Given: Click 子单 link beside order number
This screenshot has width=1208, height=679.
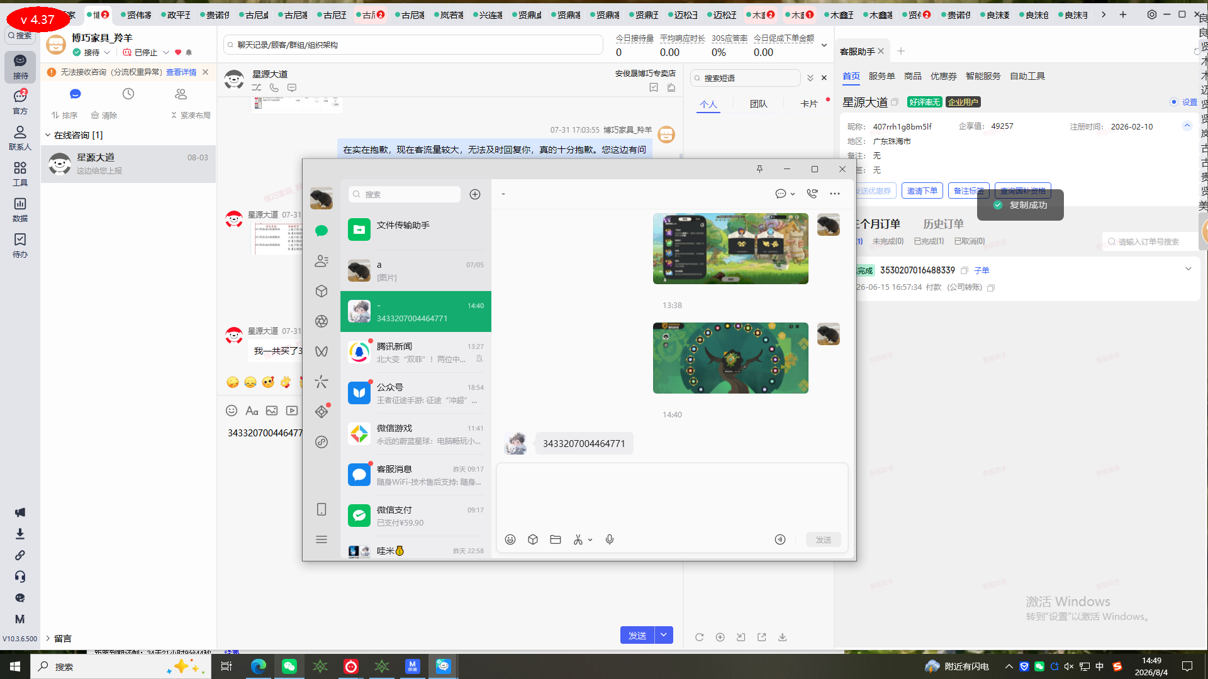Looking at the screenshot, I should (981, 270).
